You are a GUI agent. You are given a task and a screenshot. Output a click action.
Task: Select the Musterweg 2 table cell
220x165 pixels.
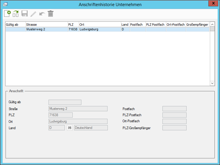pos(47,29)
